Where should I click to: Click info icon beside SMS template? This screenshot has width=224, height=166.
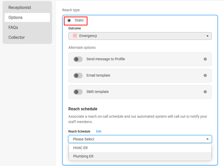click(205, 92)
